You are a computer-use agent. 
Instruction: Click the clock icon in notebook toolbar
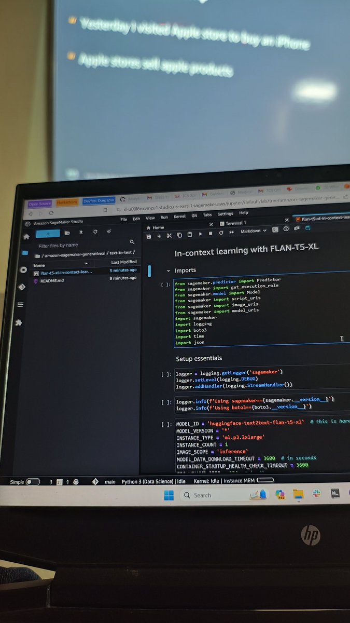point(286,229)
